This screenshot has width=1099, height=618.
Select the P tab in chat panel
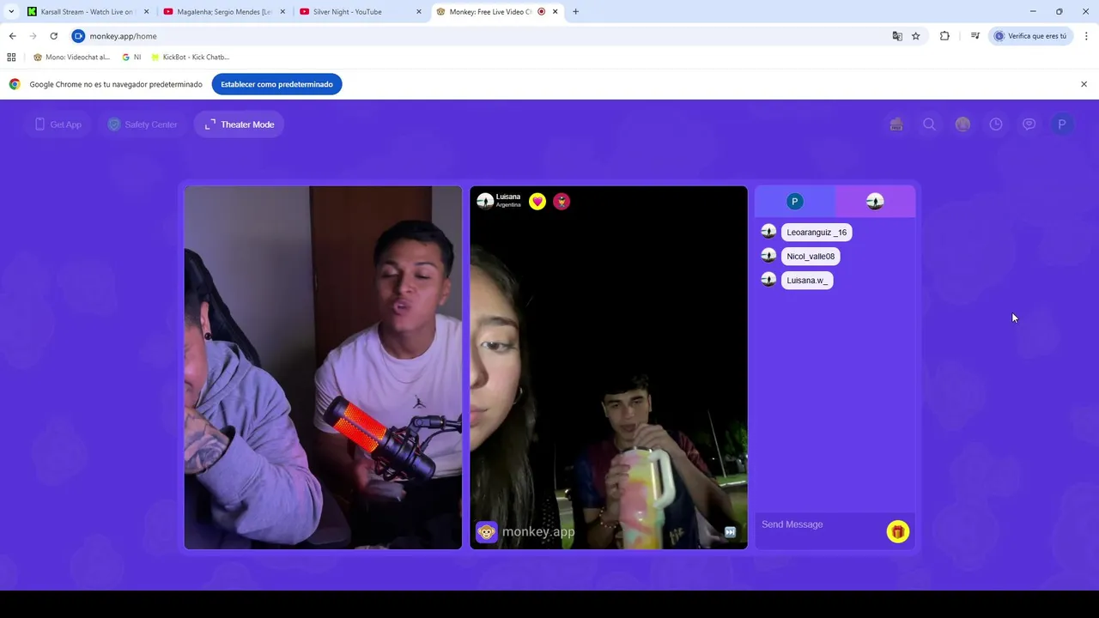pyautogui.click(x=795, y=202)
